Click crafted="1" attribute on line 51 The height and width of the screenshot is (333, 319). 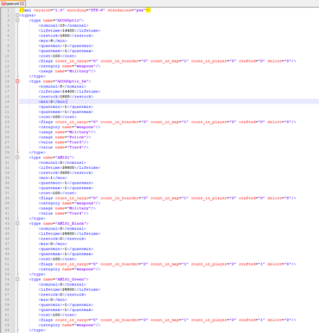click(x=252, y=264)
